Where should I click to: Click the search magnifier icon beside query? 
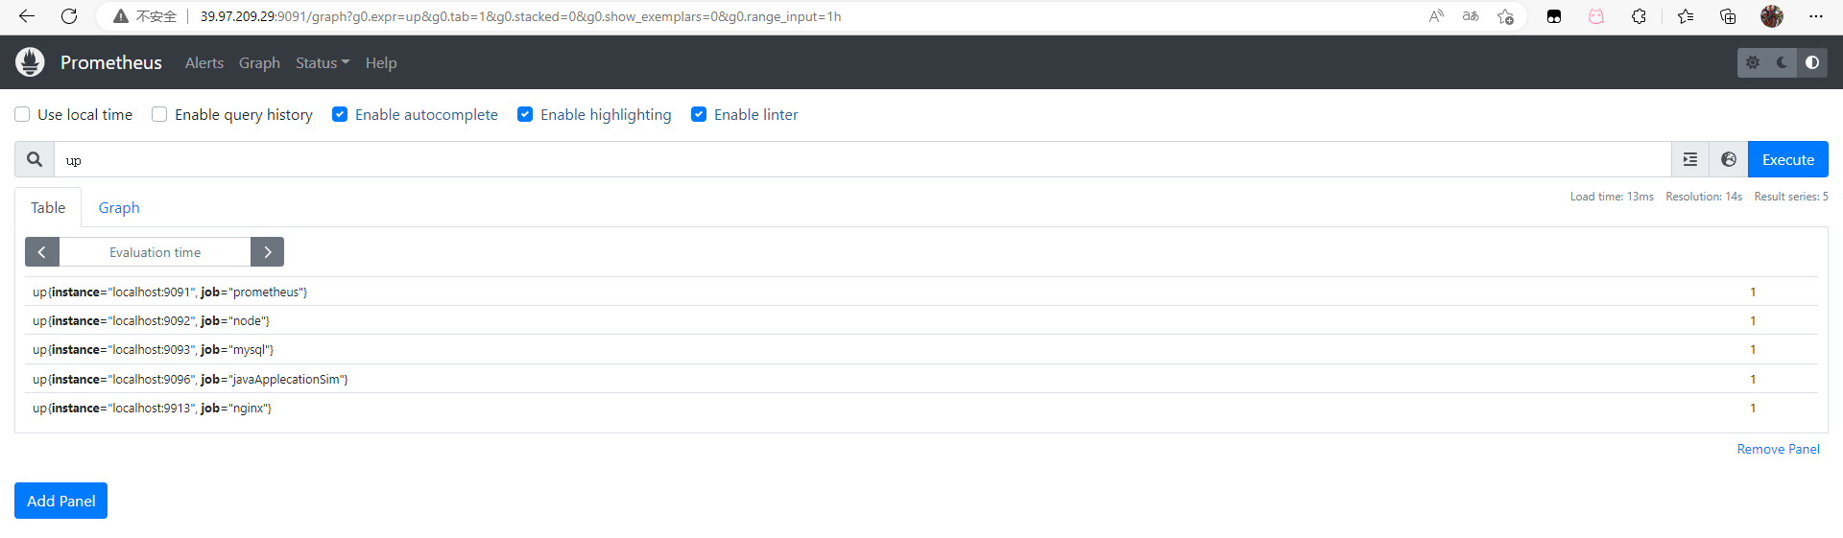click(x=35, y=159)
